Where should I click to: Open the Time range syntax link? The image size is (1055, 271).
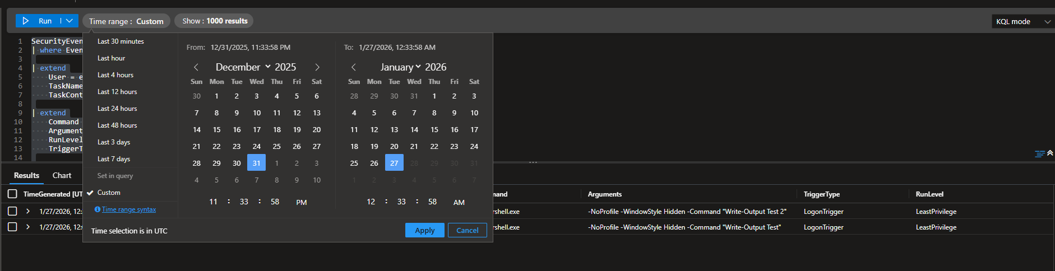pyautogui.click(x=129, y=209)
